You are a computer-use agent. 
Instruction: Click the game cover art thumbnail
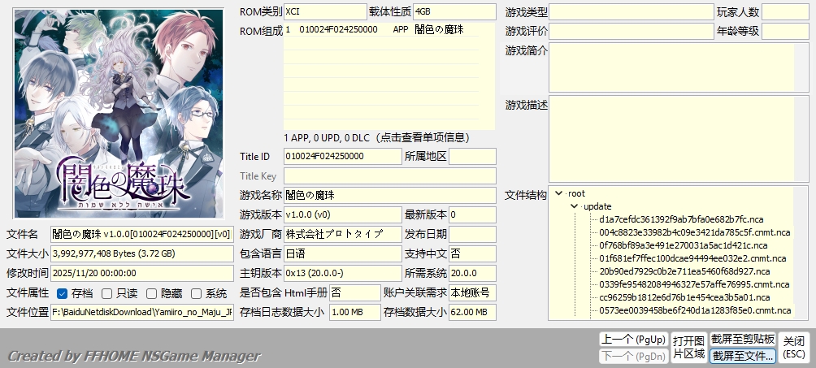pyautogui.click(x=119, y=114)
